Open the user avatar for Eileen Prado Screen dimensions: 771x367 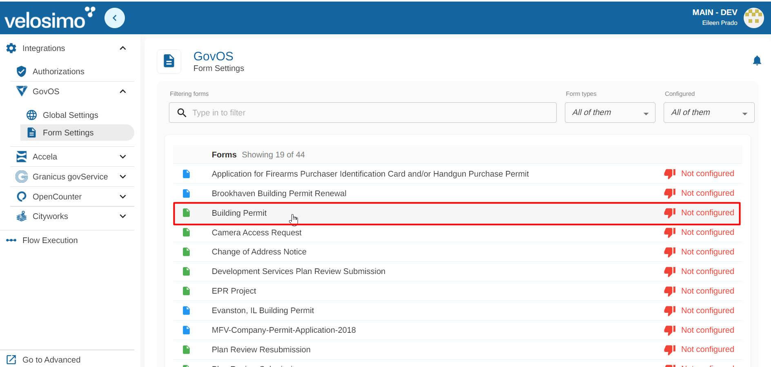pyautogui.click(x=753, y=18)
